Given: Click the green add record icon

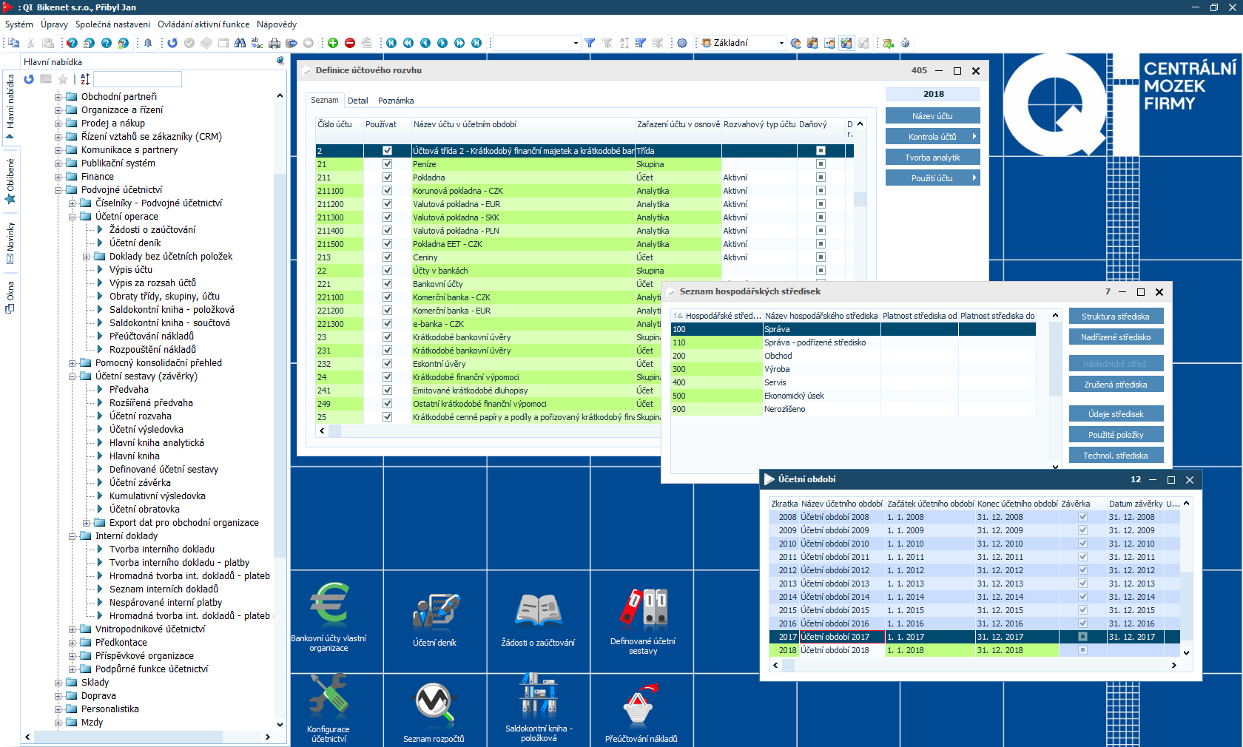Looking at the screenshot, I should coord(333,43).
